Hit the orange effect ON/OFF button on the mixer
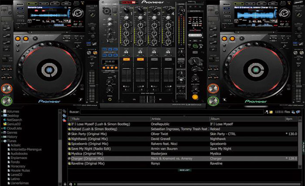 tap(195, 97)
